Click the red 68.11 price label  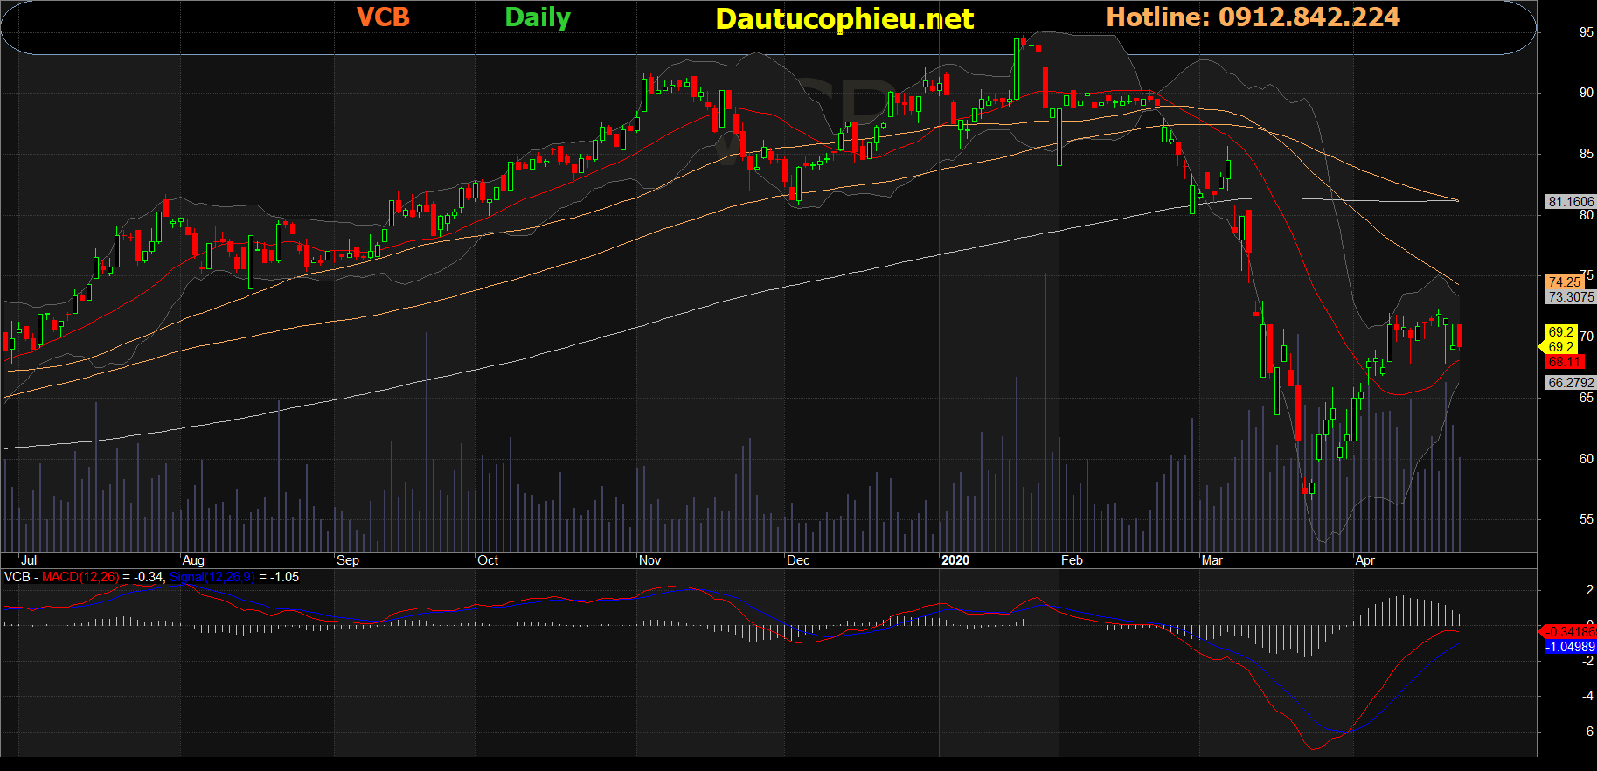tap(1564, 362)
